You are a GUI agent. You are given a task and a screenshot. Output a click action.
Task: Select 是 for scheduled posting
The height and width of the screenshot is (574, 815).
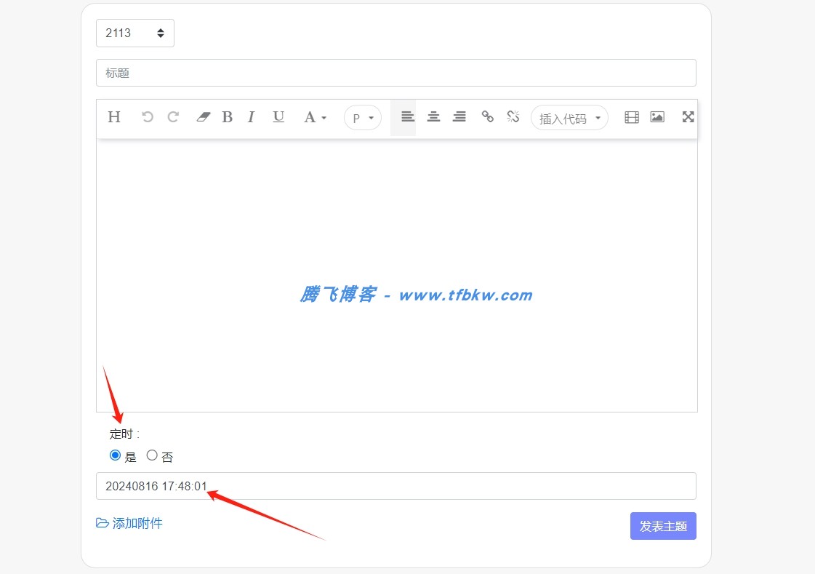pyautogui.click(x=116, y=455)
